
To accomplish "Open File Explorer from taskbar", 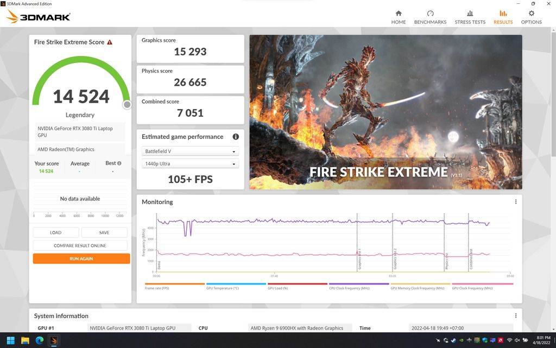I will (x=25, y=340).
